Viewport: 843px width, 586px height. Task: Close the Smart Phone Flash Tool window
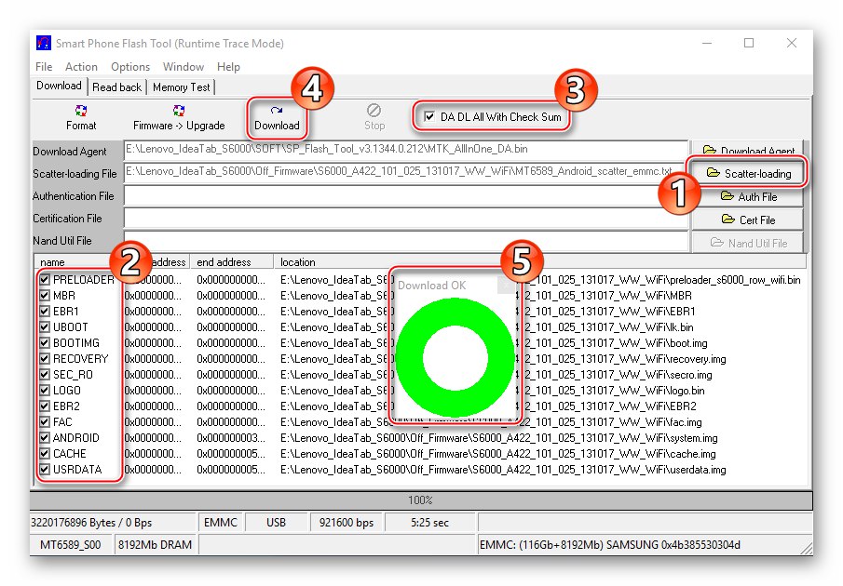792,43
